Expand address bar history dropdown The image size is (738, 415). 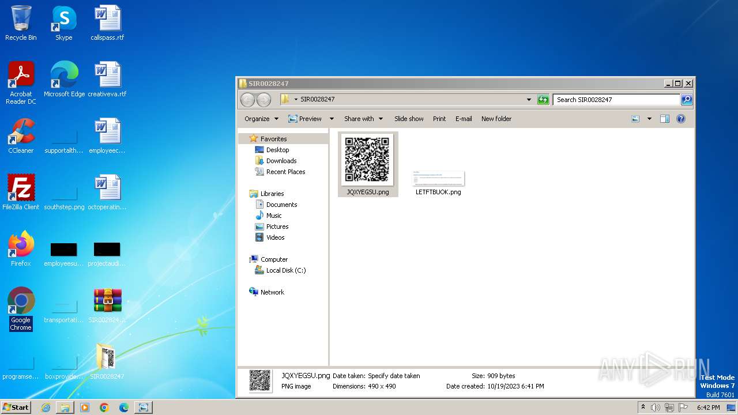click(529, 100)
